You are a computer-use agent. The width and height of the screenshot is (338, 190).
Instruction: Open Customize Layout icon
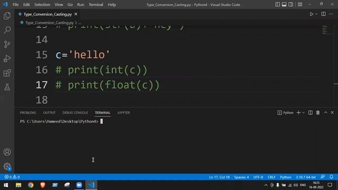coord(300,4)
